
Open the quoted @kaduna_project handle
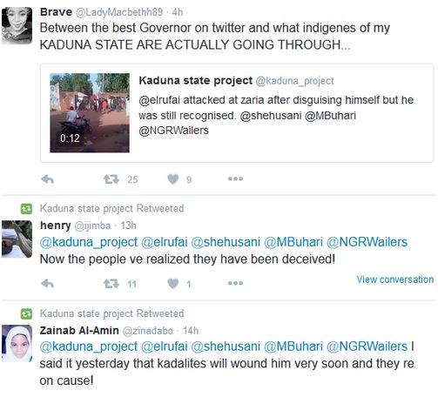point(294,81)
